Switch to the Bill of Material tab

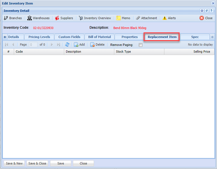point(99,37)
